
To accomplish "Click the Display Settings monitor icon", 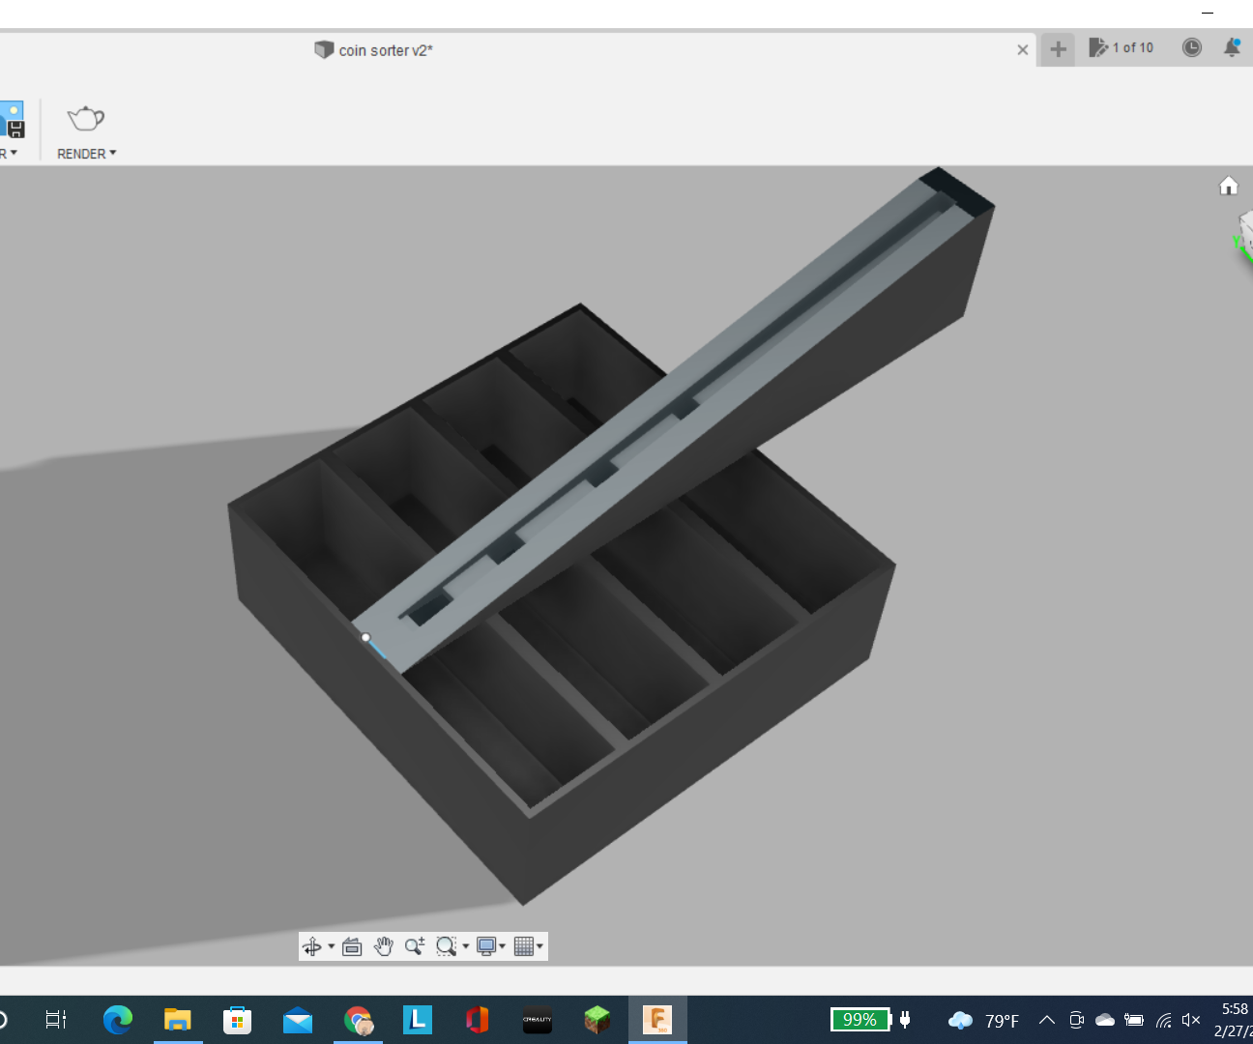I will [x=486, y=946].
